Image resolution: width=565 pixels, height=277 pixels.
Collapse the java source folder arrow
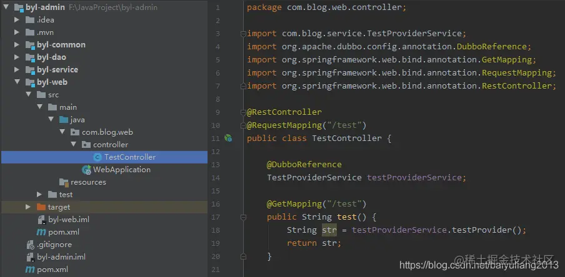(x=51, y=119)
